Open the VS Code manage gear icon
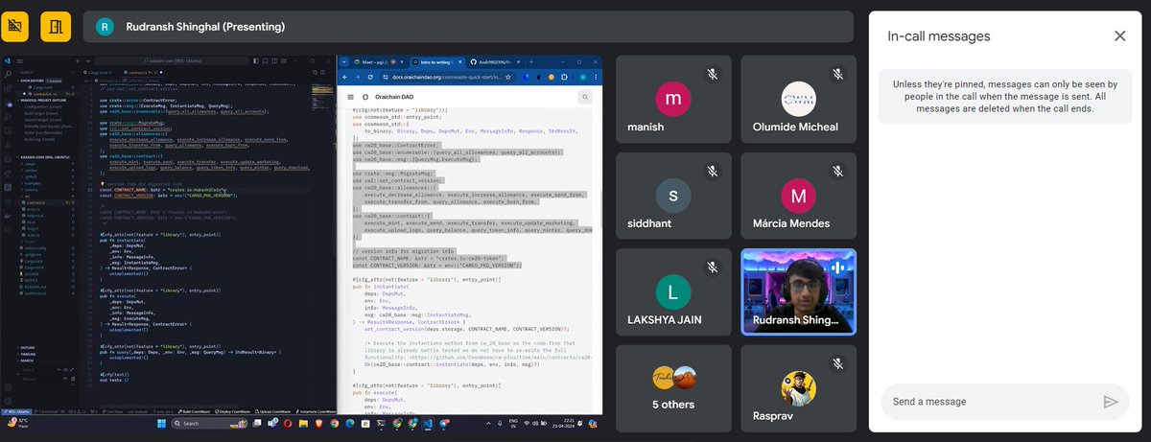 pos(8,401)
